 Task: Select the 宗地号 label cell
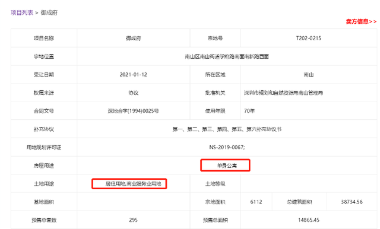tap(215, 38)
